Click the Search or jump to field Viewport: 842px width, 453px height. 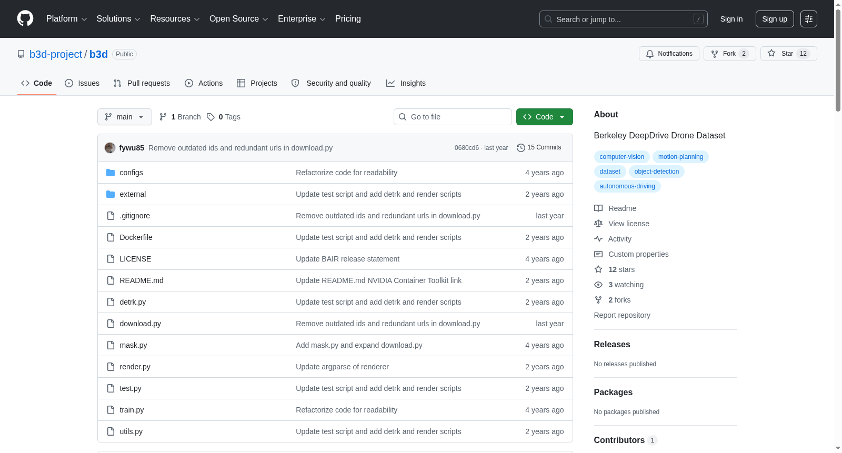click(x=624, y=19)
